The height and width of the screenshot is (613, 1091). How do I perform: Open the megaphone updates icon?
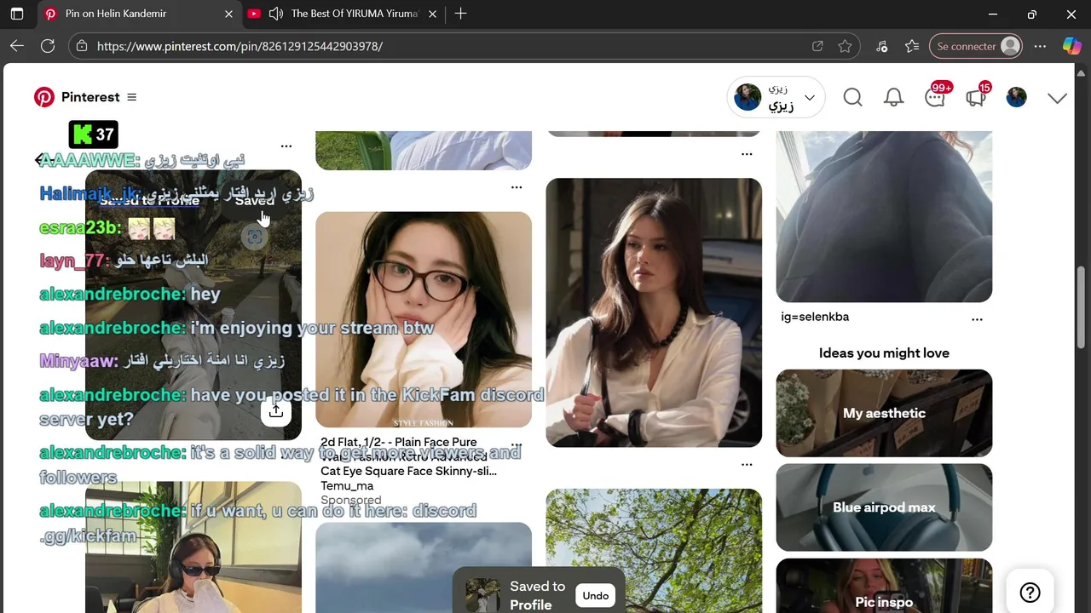click(976, 97)
